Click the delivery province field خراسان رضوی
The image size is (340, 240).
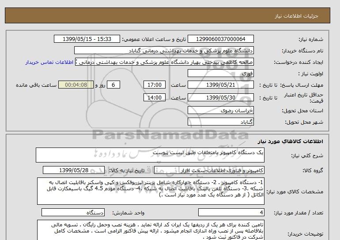220,110
